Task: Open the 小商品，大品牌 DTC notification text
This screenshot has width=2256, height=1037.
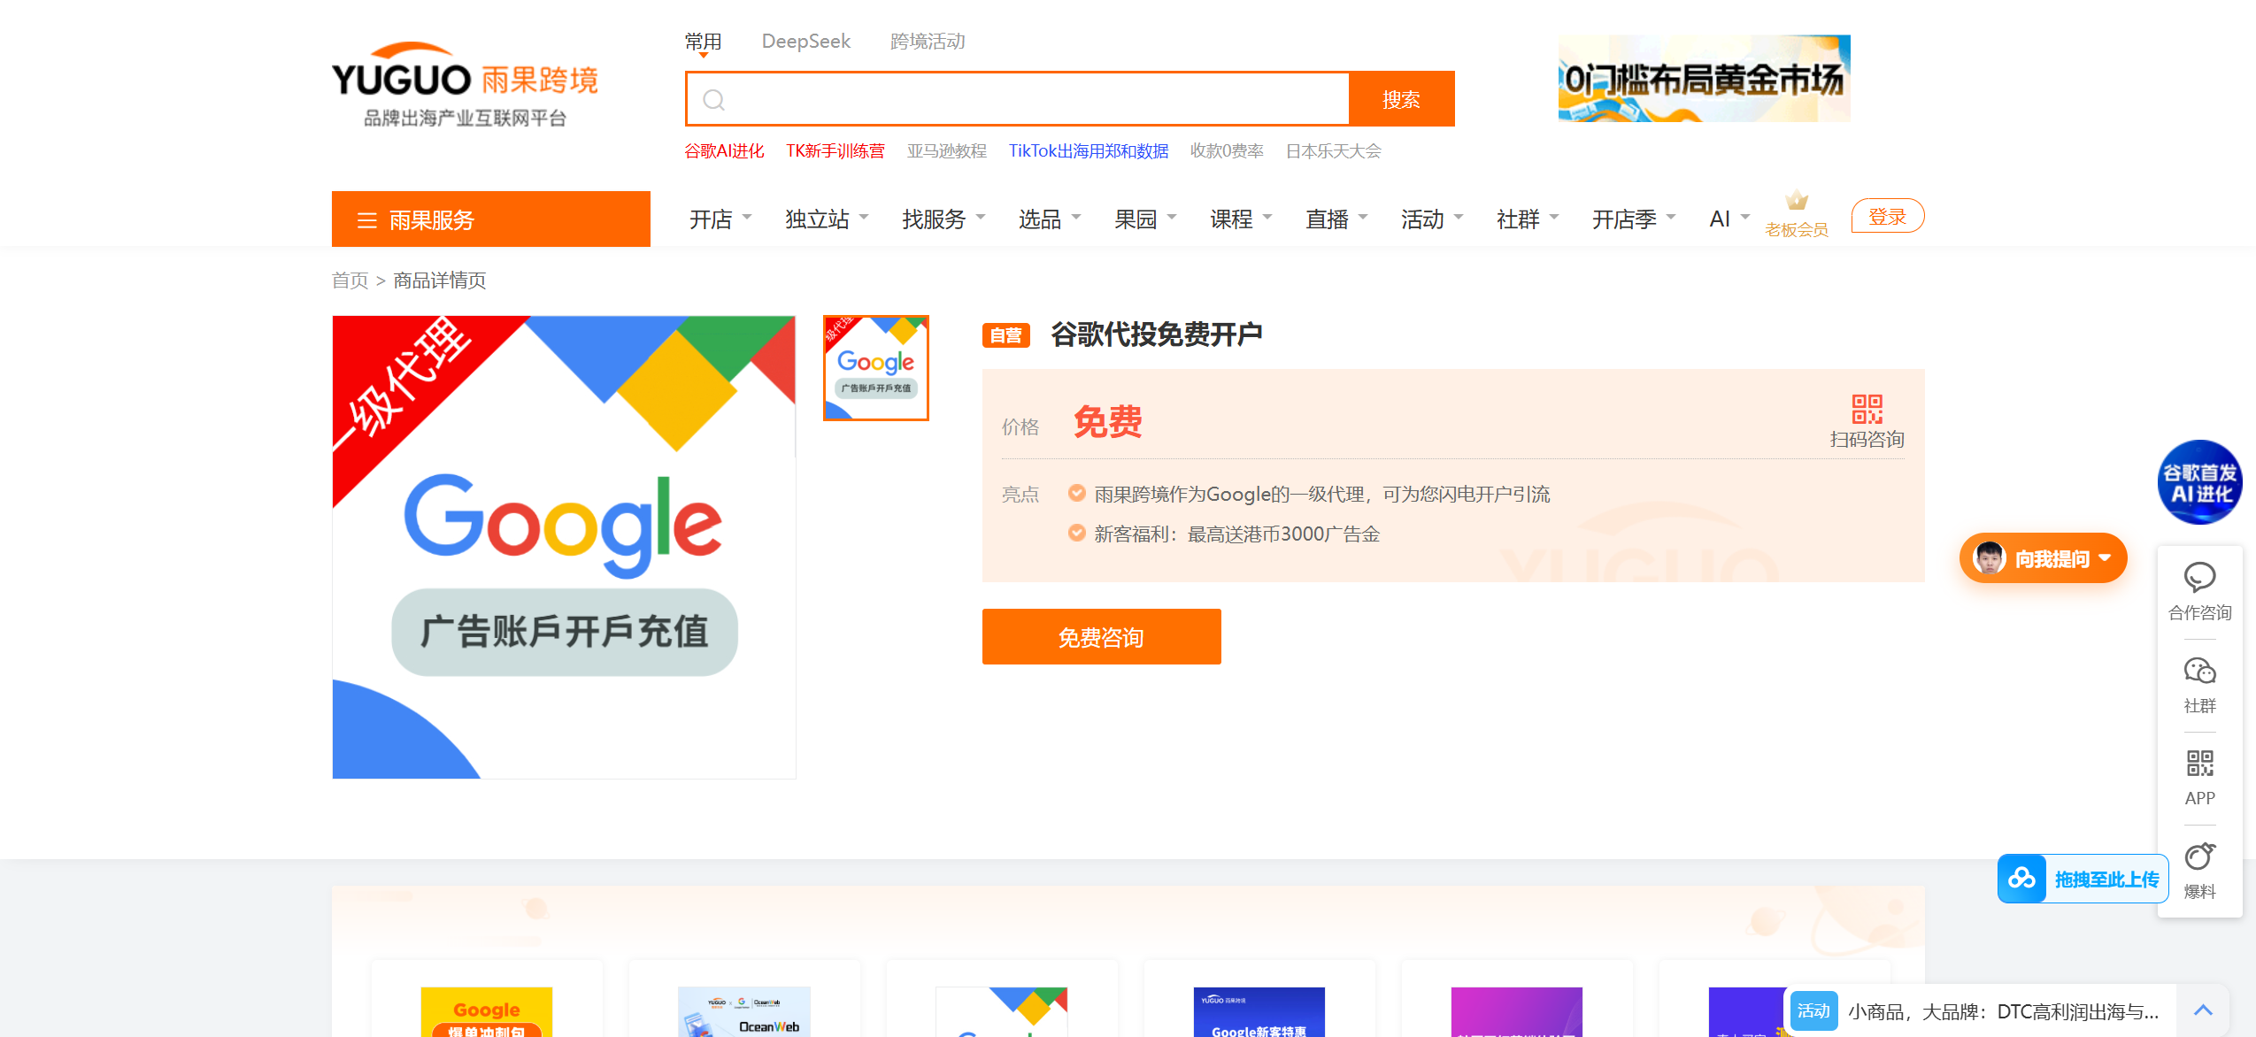Action: click(x=2004, y=1011)
